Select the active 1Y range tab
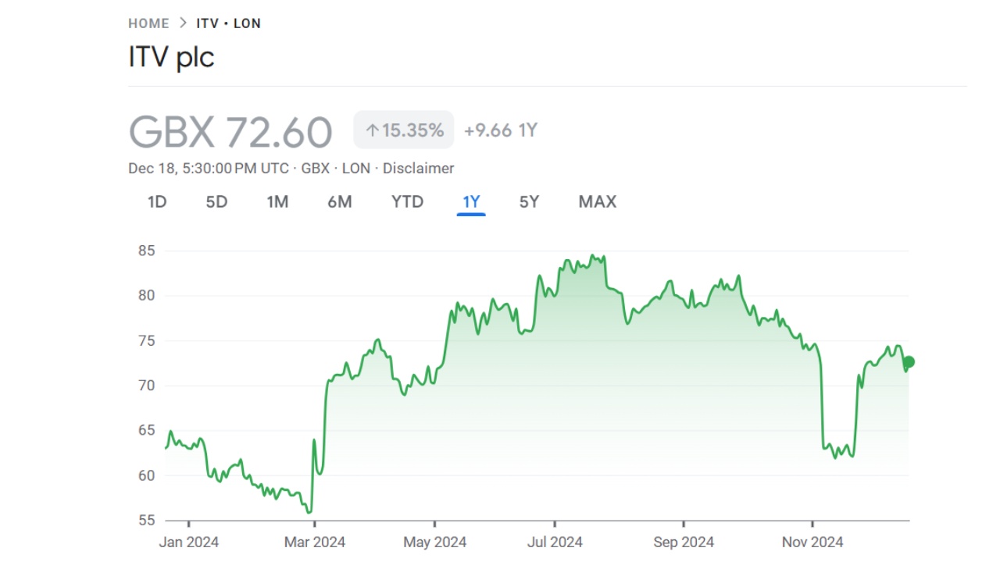 tap(471, 202)
